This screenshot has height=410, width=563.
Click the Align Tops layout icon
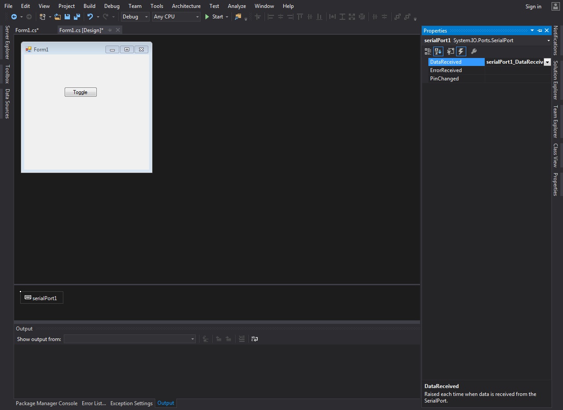click(300, 17)
